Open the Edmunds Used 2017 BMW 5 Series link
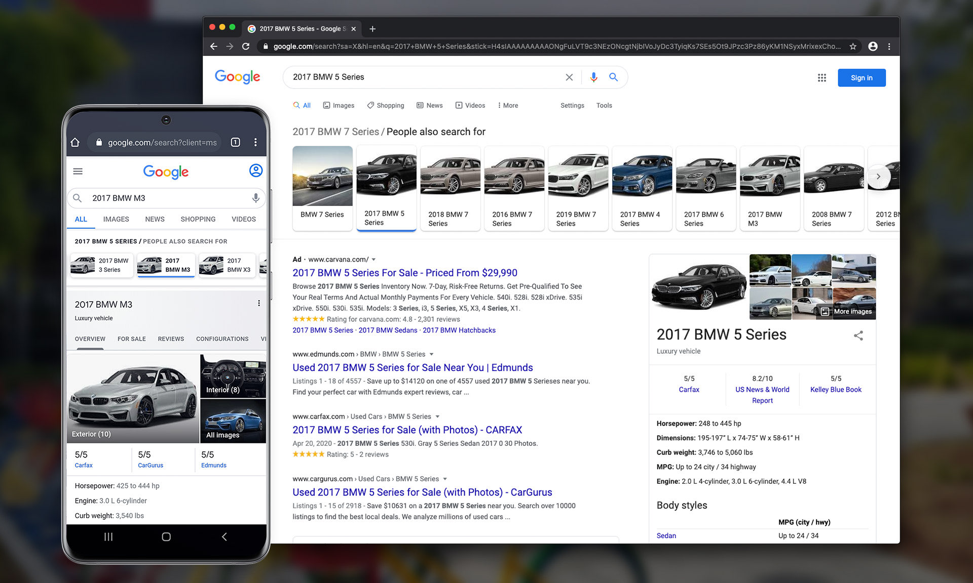The width and height of the screenshot is (973, 583). tap(413, 367)
